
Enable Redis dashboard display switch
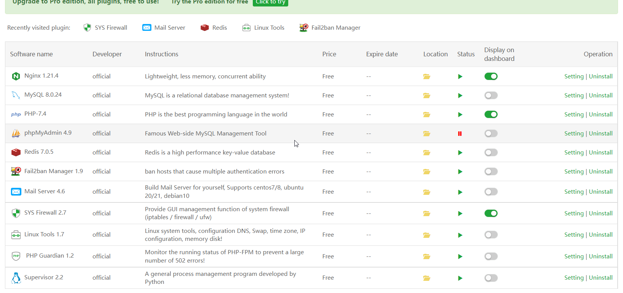click(491, 153)
